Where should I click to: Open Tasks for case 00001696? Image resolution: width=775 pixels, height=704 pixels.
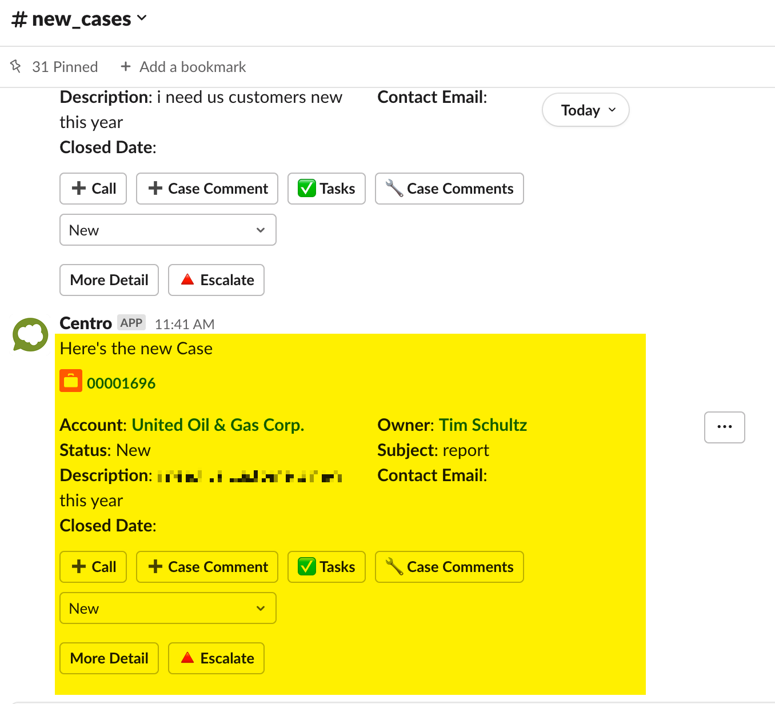326,567
